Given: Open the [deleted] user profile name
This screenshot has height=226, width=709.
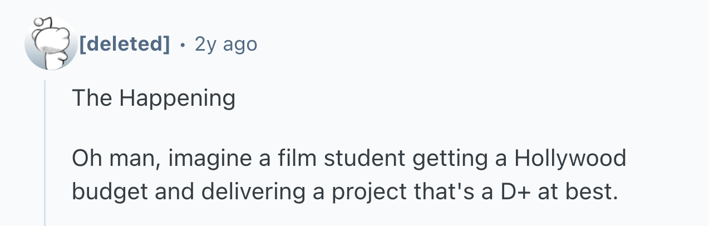Looking at the screenshot, I should tap(125, 43).
